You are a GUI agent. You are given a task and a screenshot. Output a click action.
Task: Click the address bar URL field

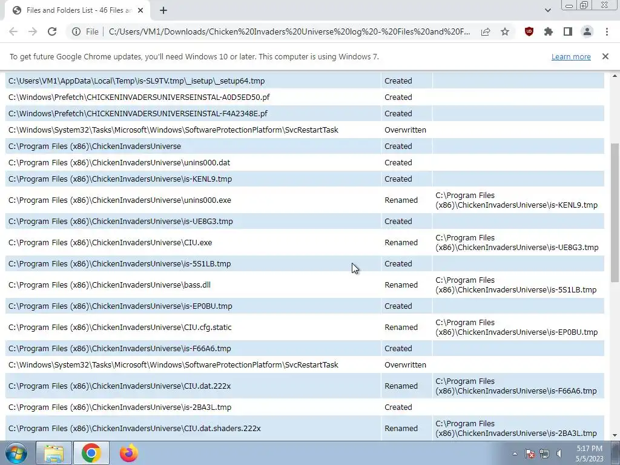click(x=289, y=31)
